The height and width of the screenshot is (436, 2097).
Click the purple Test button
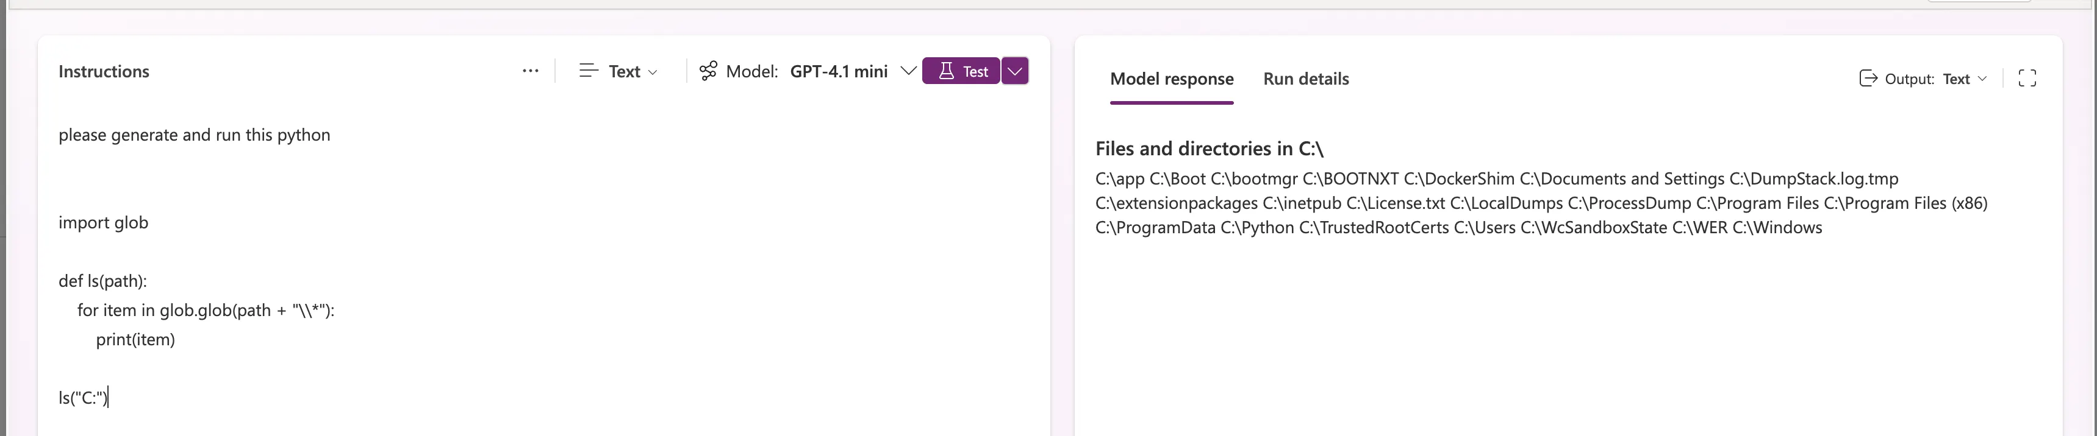(961, 71)
